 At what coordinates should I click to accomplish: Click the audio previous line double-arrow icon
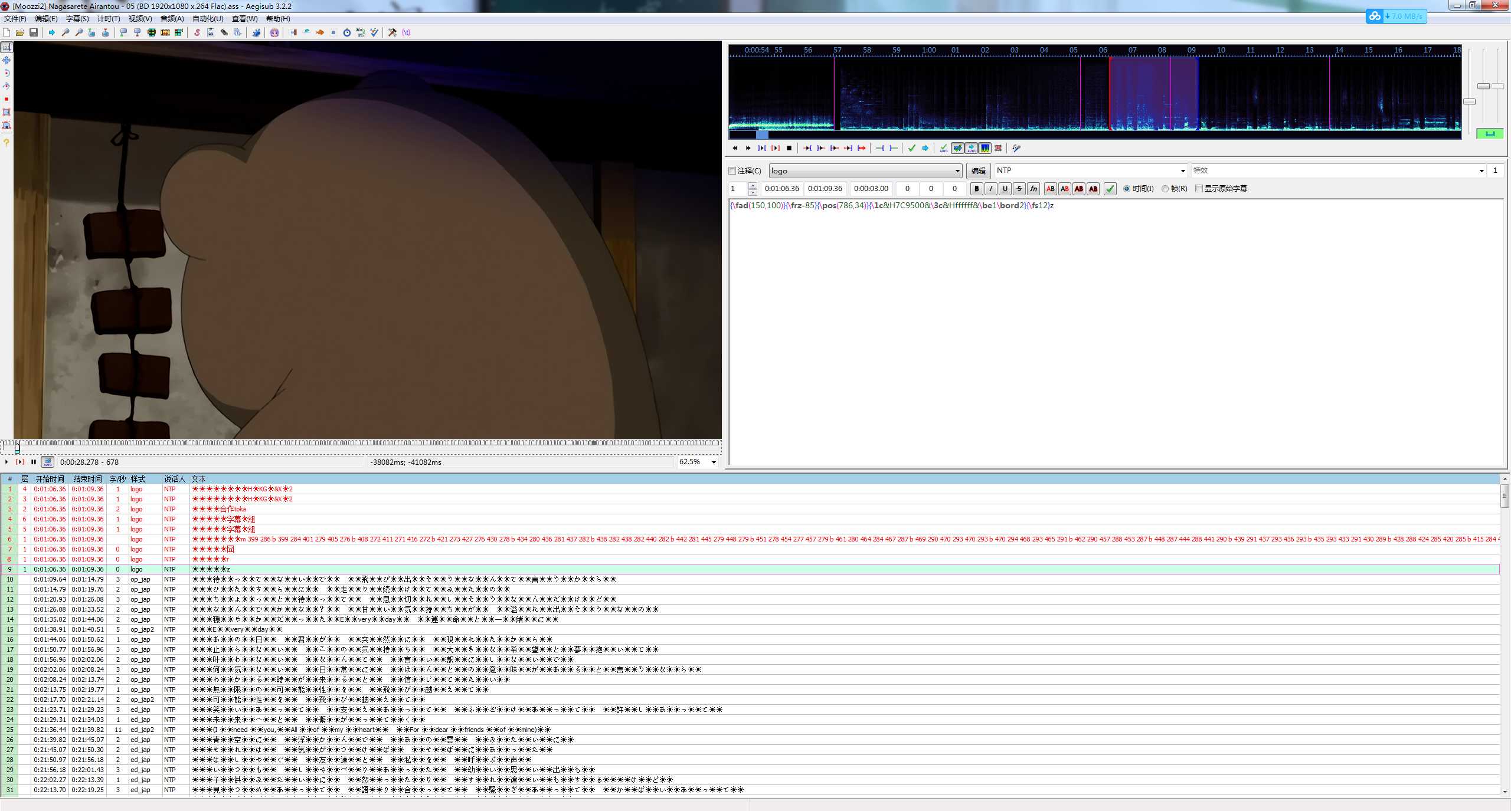point(735,148)
